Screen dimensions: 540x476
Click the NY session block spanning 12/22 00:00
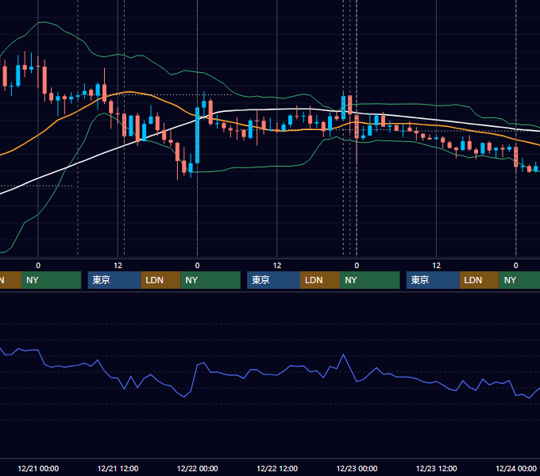pyautogui.click(x=210, y=280)
